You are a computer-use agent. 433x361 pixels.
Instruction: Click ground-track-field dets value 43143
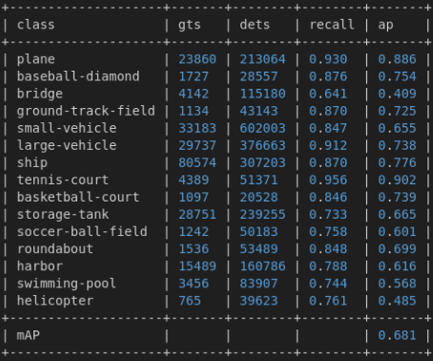click(258, 111)
